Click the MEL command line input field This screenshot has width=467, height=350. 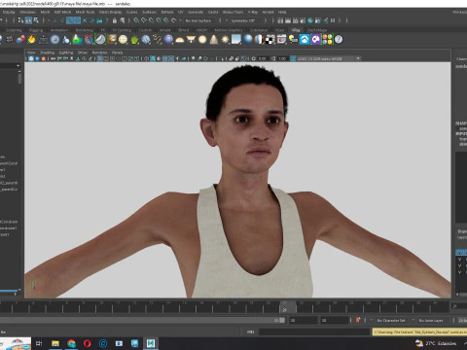314,332
